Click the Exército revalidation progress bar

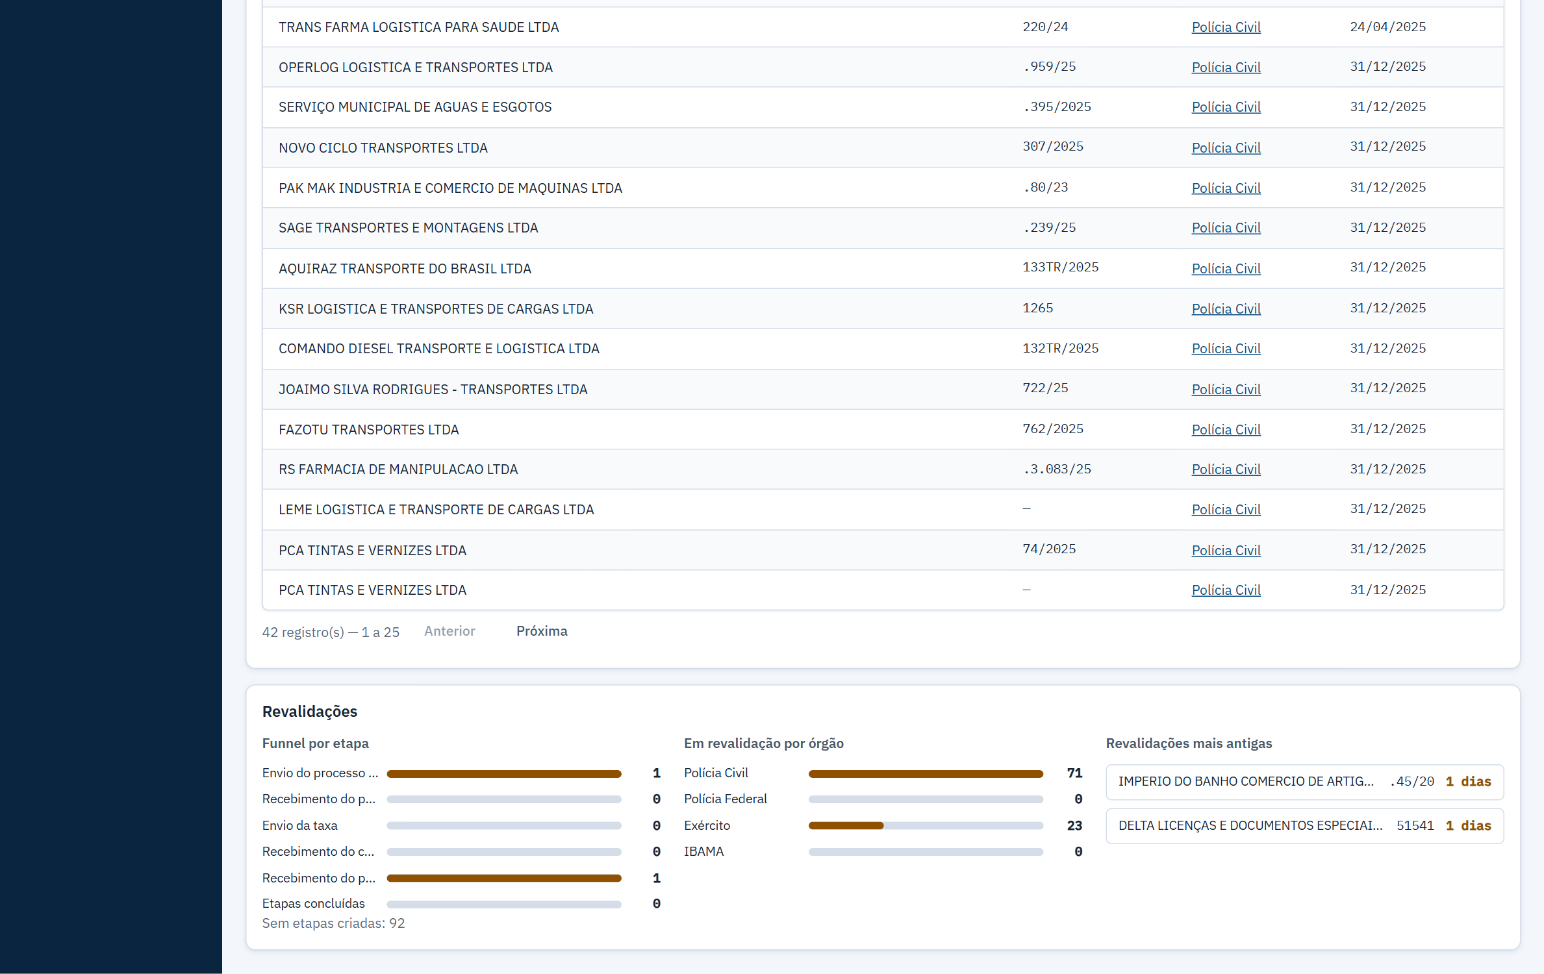[926, 826]
